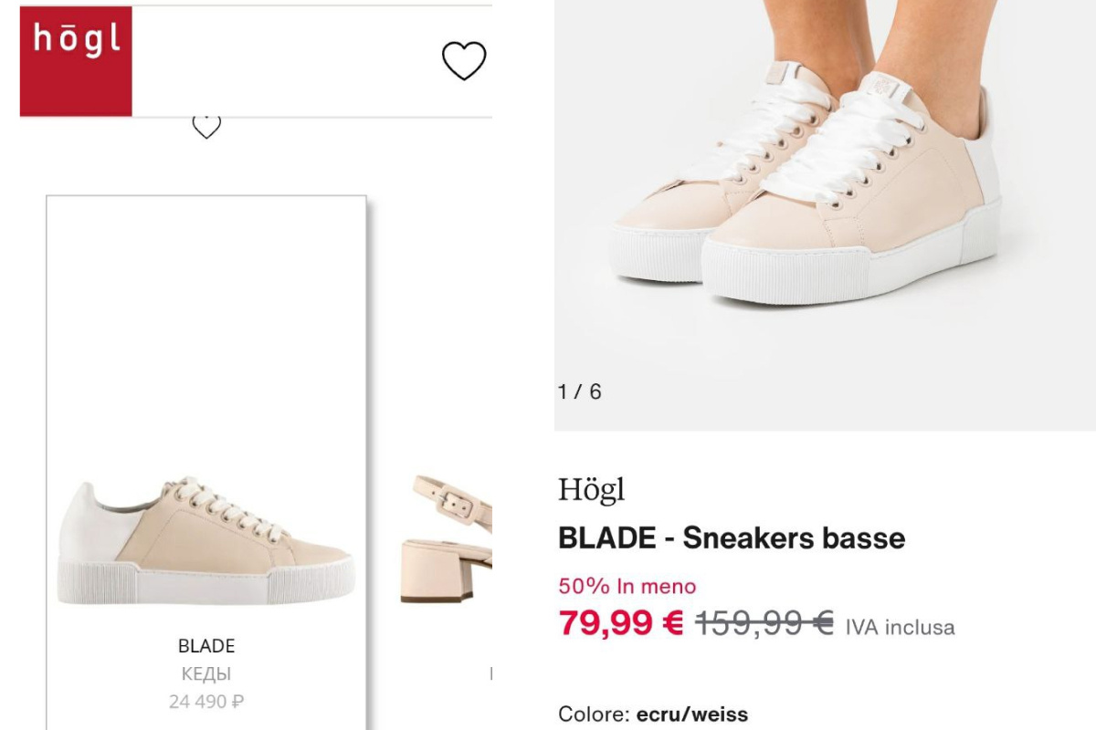Open the BLADE sneaker side-view image
The image size is (1096, 730).
coord(206,540)
